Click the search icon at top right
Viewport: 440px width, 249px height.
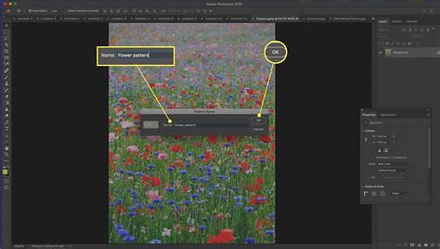coord(424,11)
